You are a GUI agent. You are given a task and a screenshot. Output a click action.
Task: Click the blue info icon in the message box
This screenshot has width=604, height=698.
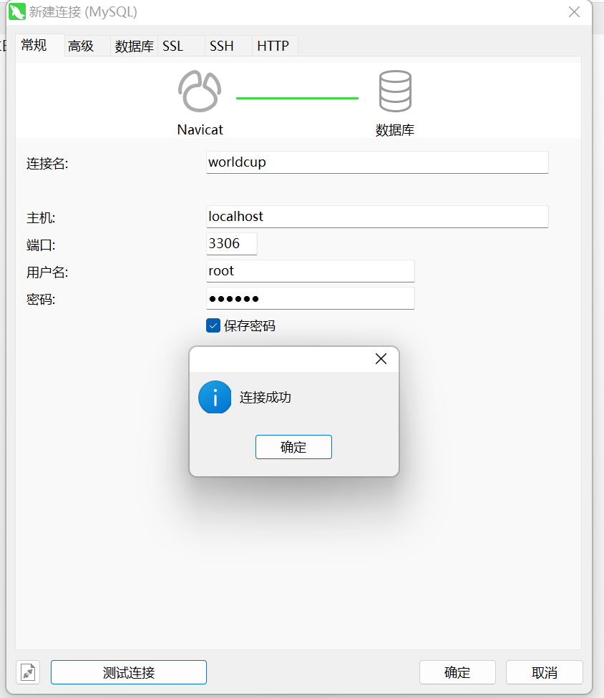[215, 397]
